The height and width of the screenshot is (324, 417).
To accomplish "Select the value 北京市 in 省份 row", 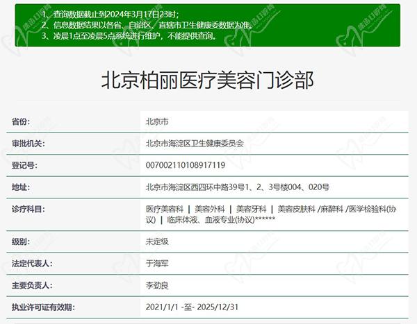I will [157, 121].
